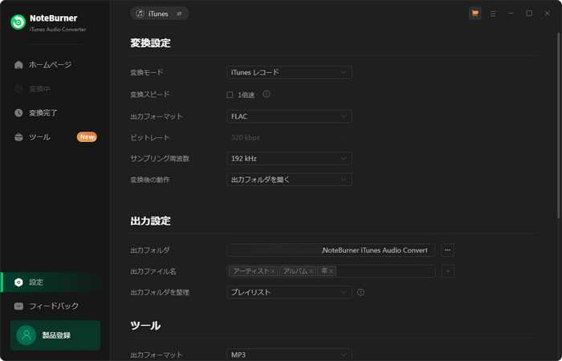Click the disabled 320 kbps bitrate dropdown
This screenshot has height=361, width=562.
click(x=289, y=137)
